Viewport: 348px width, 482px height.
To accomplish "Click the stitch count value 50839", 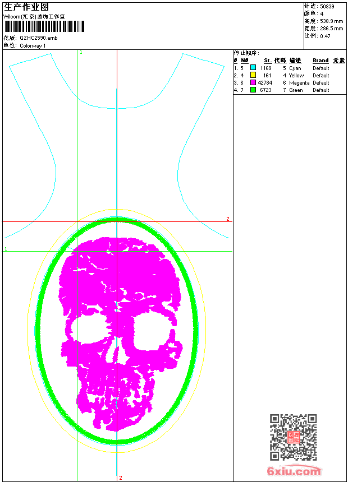I will (x=327, y=6).
